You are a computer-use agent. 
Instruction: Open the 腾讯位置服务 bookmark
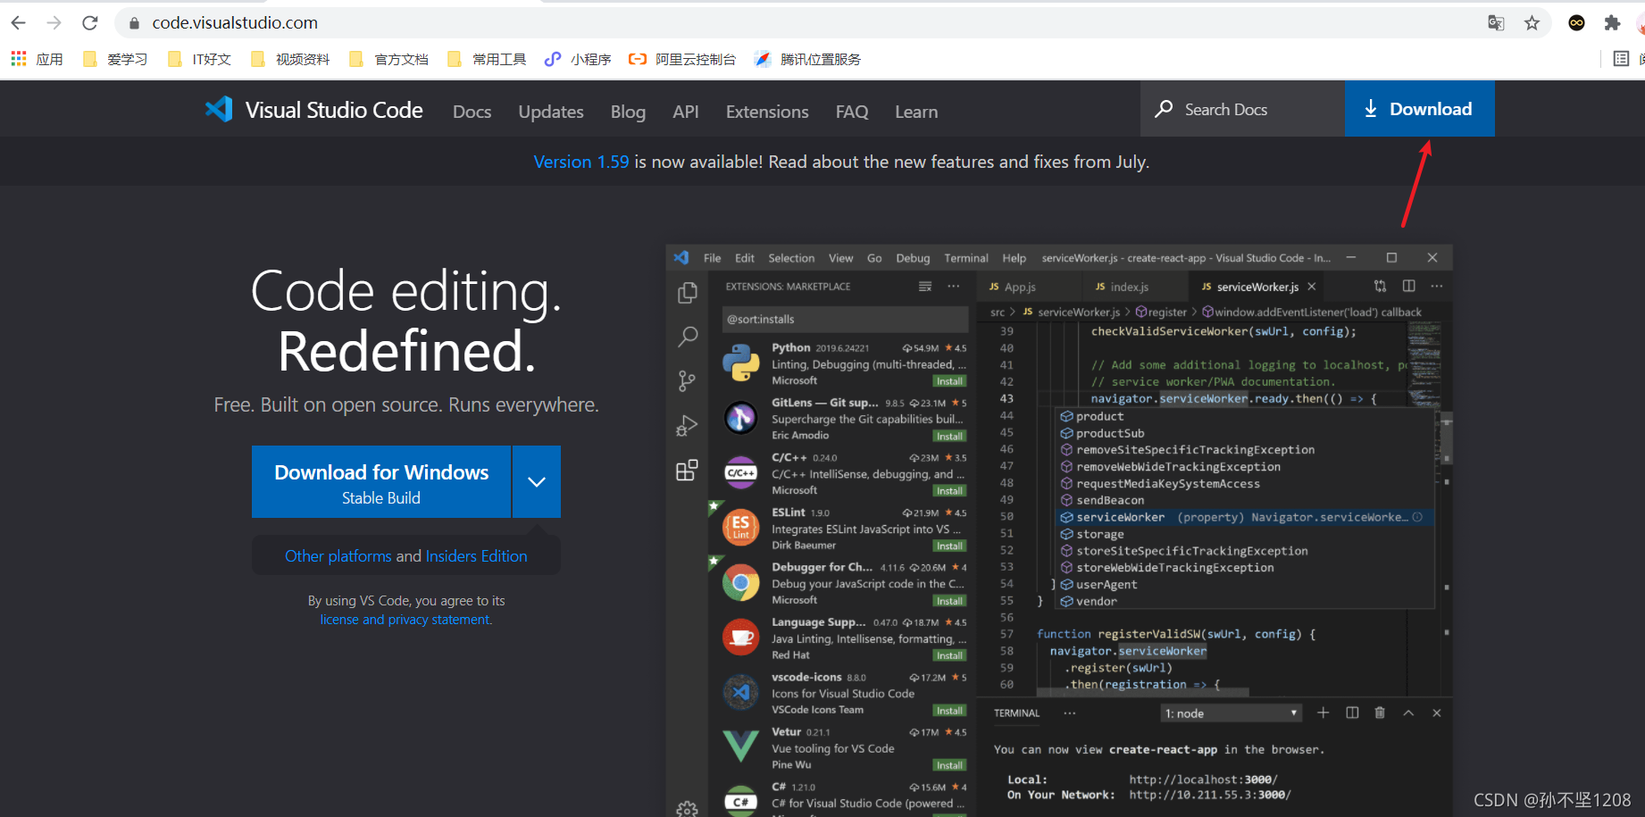(x=807, y=59)
